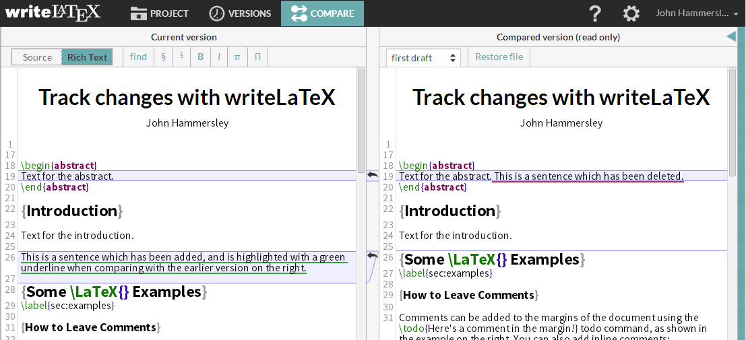Click the section symbol toolbar button

(x=164, y=57)
